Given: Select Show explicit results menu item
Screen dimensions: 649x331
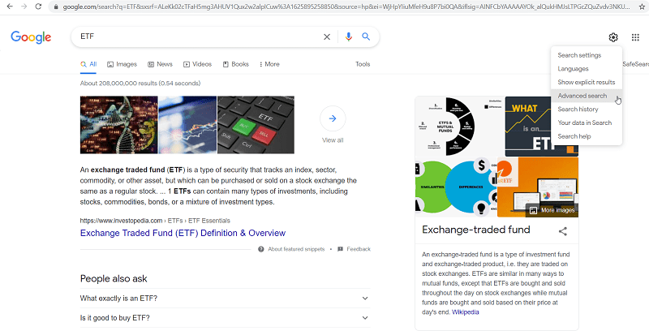Looking at the screenshot, I should click(587, 82).
